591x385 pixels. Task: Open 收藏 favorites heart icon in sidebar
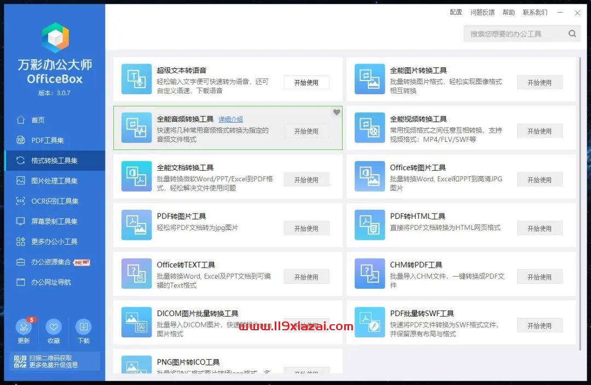(x=54, y=326)
